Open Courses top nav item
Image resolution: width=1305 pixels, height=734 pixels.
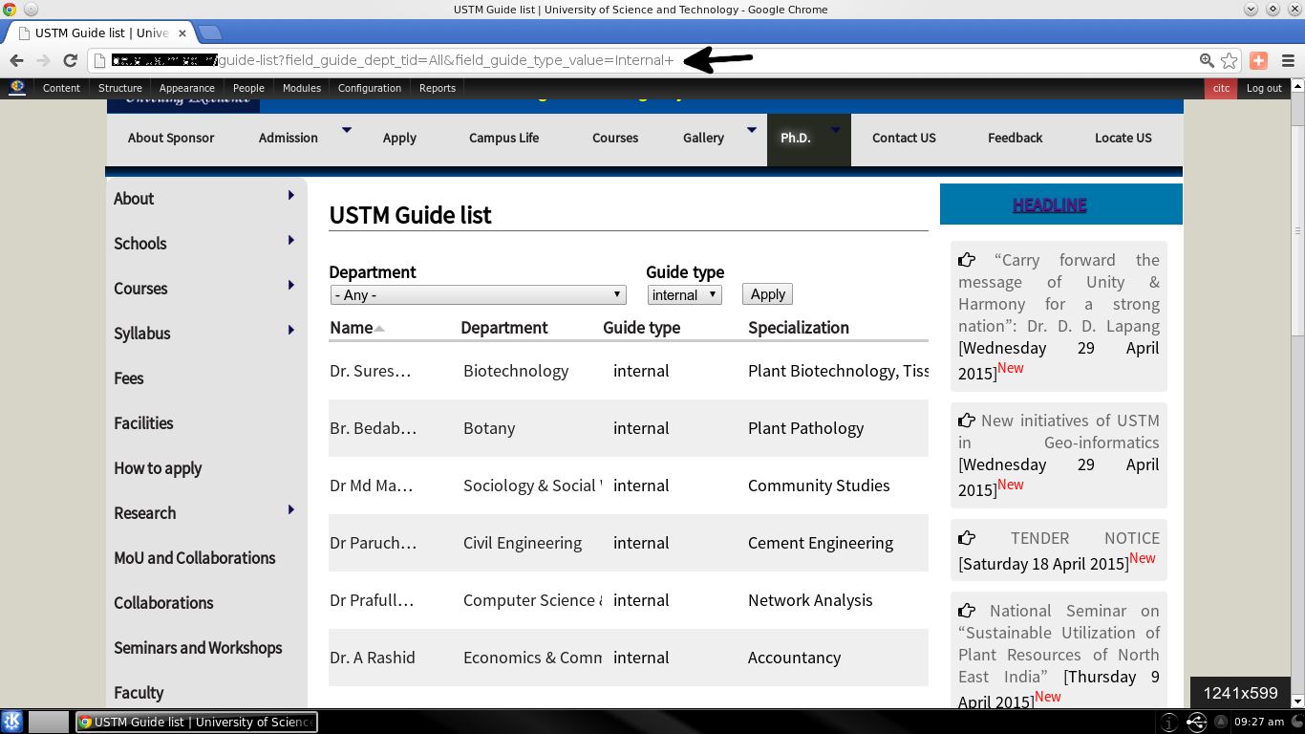[615, 138]
